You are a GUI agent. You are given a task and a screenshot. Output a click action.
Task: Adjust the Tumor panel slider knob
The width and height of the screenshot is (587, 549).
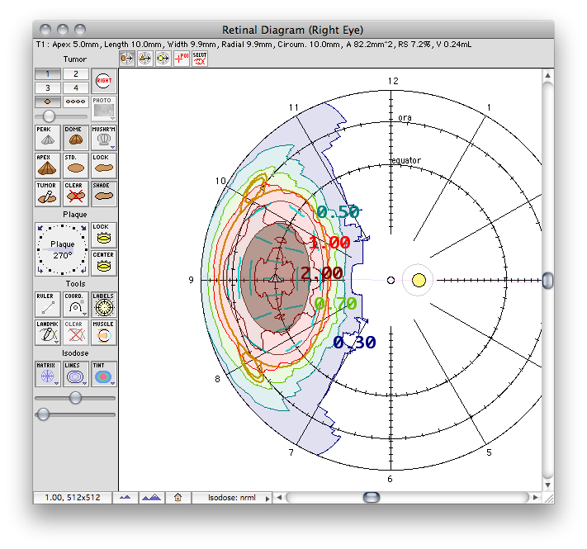49,116
